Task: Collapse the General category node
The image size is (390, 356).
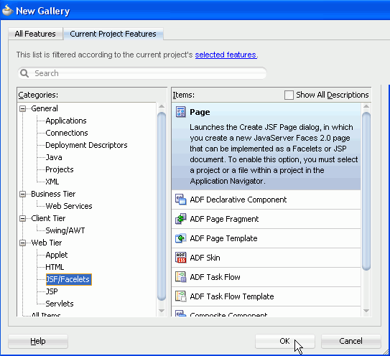Action: [x=23, y=108]
